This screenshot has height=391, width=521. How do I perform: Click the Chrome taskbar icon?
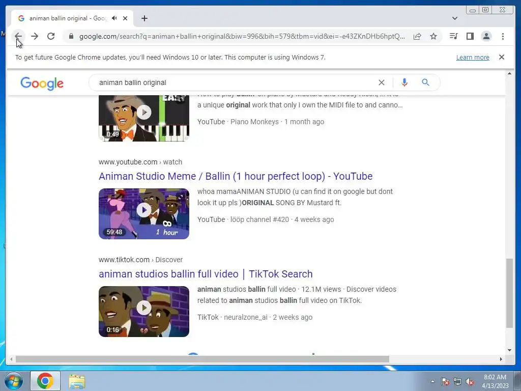[x=45, y=381]
